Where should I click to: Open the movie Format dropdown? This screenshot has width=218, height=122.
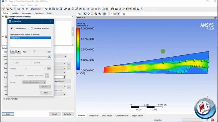34,82
